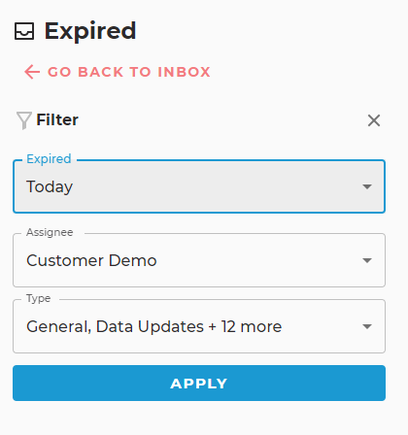Click the Type dropdown caret arrow

coord(367,326)
